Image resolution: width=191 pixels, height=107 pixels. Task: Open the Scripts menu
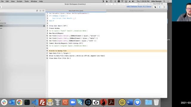[19, 1]
